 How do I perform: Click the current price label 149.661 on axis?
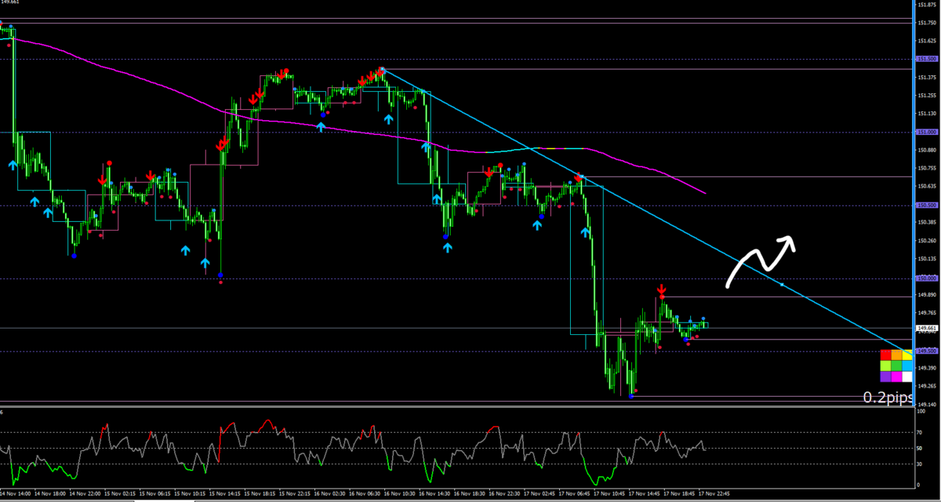(x=928, y=328)
